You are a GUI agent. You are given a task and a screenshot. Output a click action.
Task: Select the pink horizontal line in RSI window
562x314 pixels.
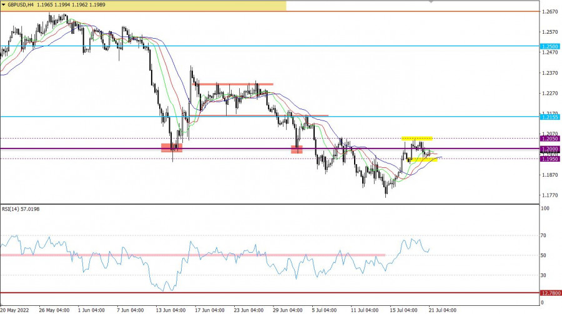click(192, 255)
